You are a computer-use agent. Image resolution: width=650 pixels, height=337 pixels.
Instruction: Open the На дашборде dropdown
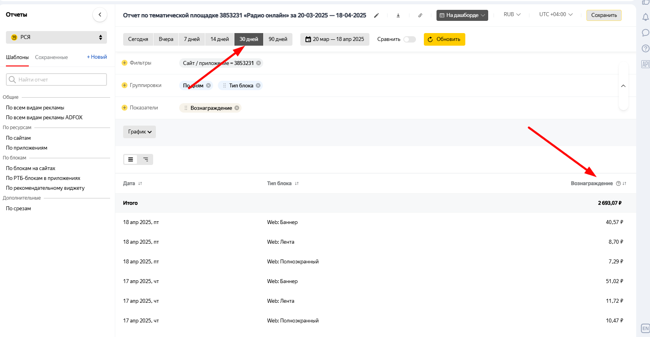(x=462, y=15)
